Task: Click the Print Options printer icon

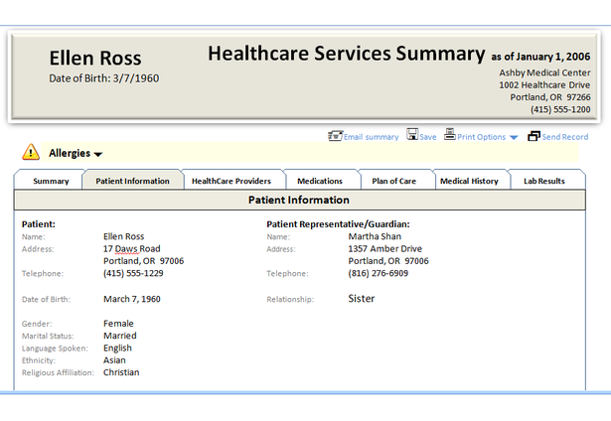Action: (450, 134)
